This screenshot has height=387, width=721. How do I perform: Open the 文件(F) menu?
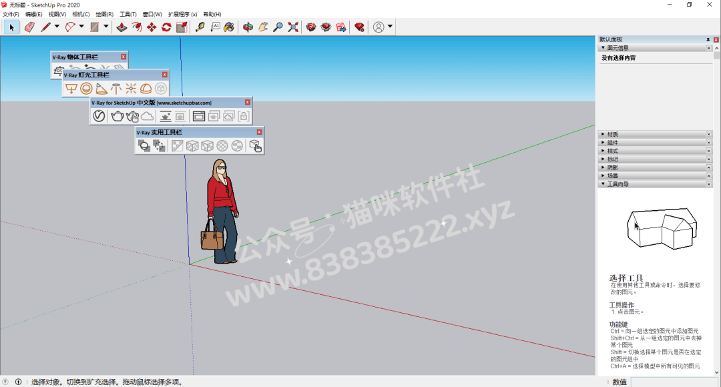tap(11, 14)
